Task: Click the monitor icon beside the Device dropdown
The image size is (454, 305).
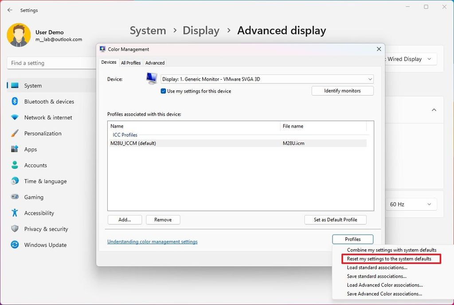Action: pos(151,78)
